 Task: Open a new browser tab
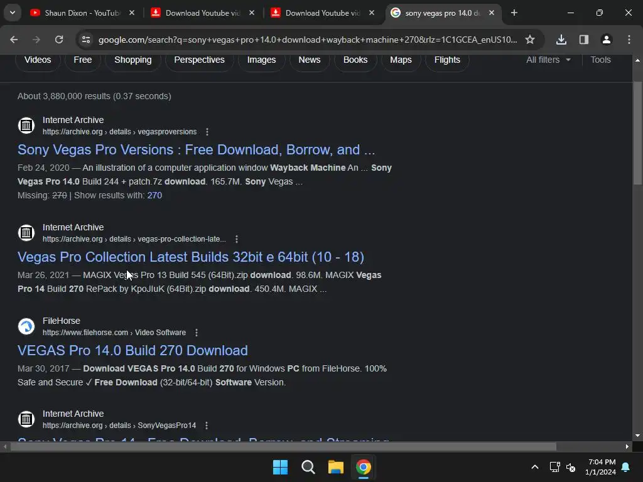514,13
